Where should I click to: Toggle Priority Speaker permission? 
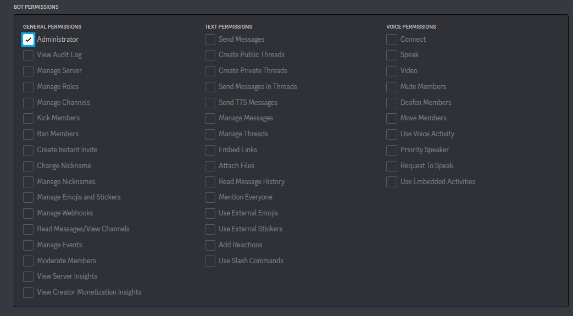392,150
